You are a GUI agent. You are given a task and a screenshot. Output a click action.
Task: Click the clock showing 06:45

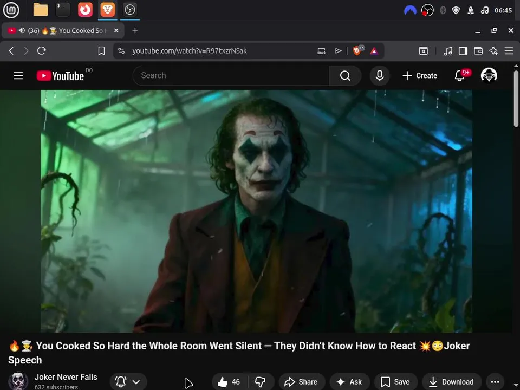503,10
